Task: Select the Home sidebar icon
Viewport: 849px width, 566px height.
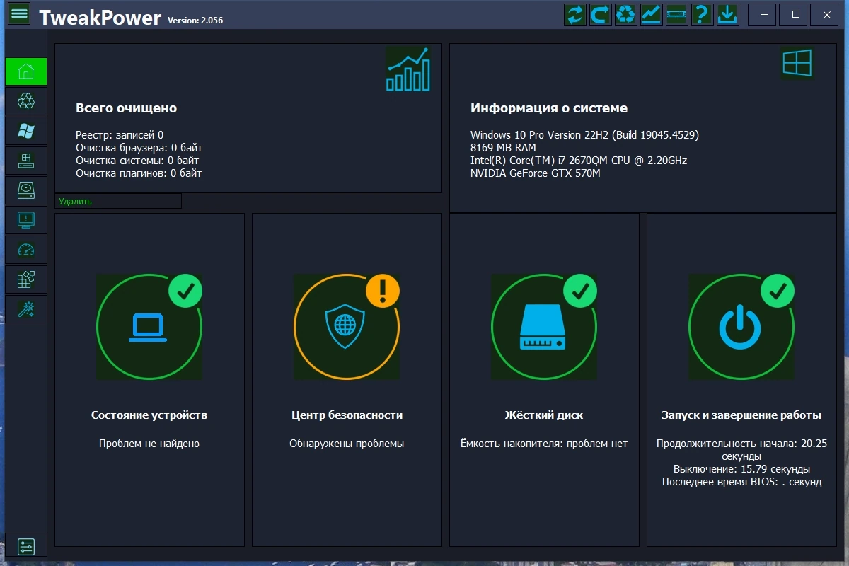Action: (26, 71)
